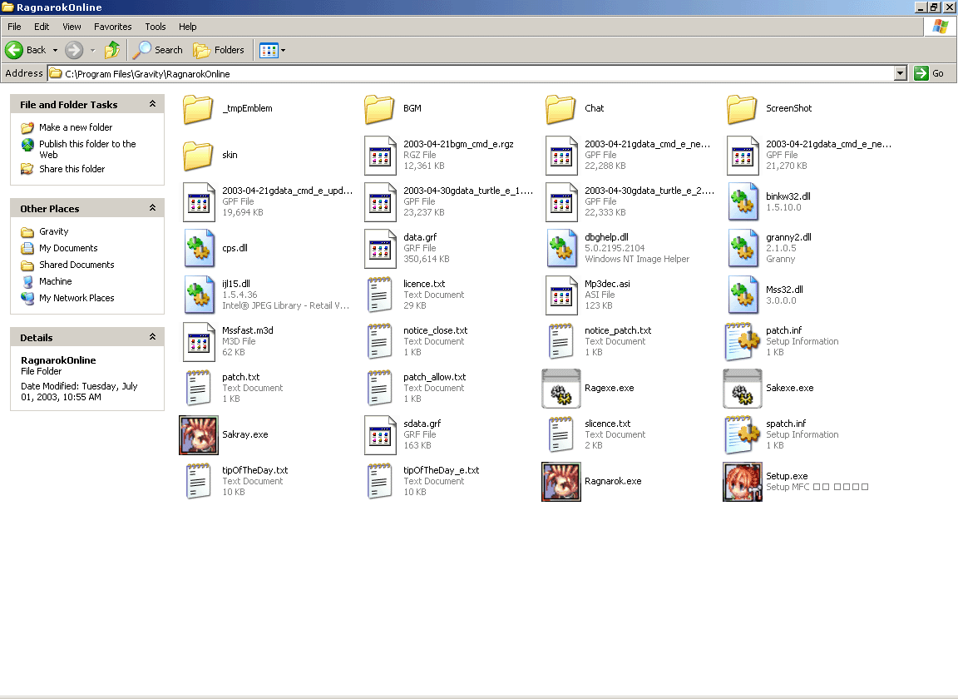
Task: Go to Shared Documents
Action: (x=77, y=264)
